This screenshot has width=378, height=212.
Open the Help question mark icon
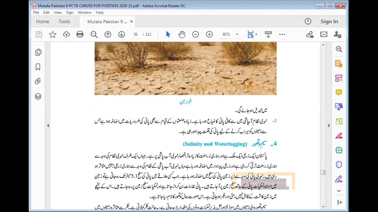(308, 21)
